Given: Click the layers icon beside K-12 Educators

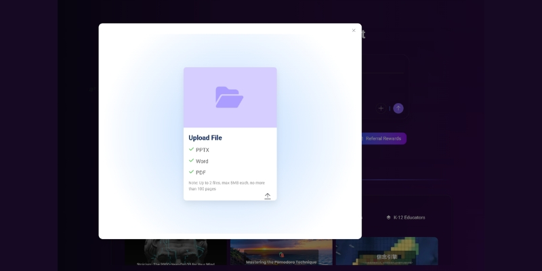Looking at the screenshot, I should pyautogui.click(x=388, y=217).
